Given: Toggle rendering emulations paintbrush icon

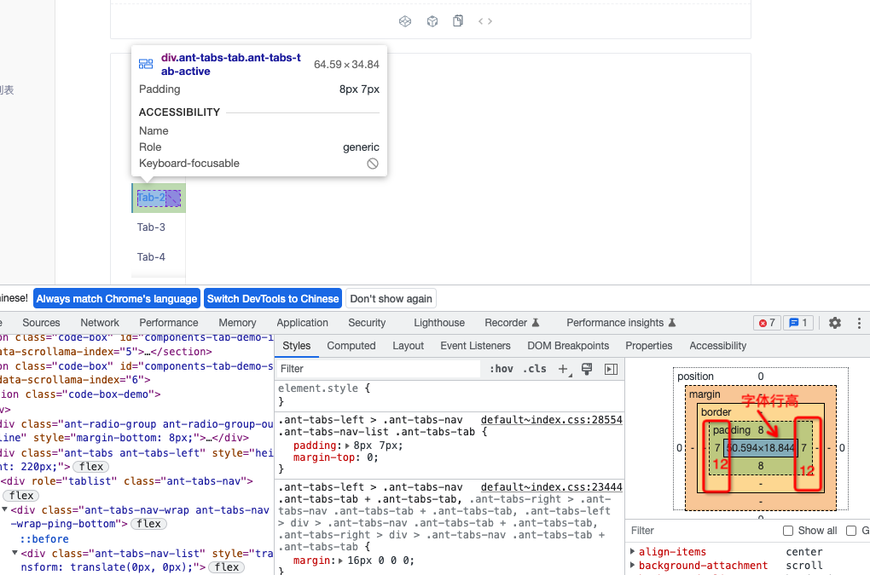Looking at the screenshot, I should pos(587,369).
